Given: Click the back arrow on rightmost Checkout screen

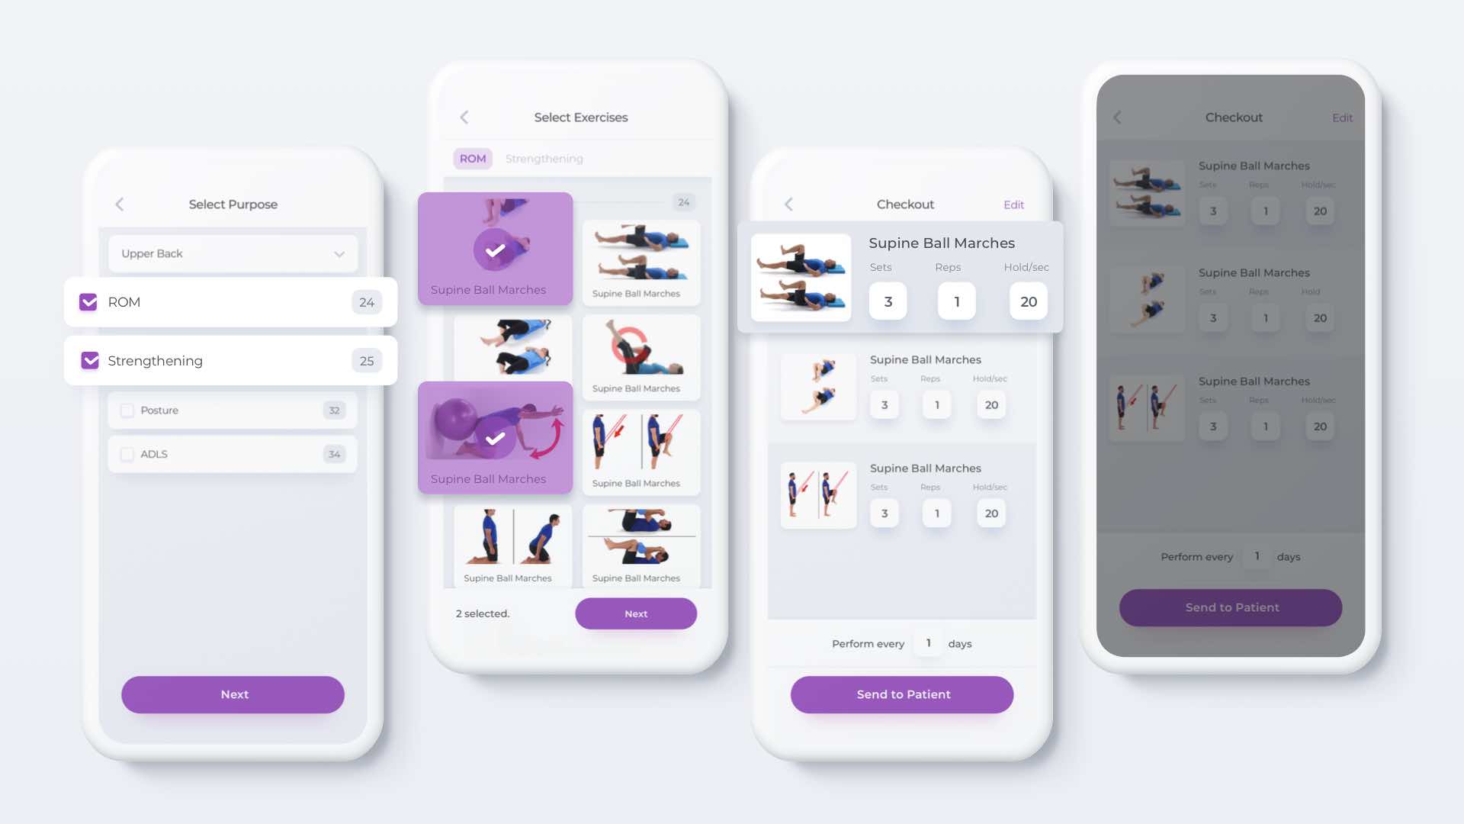Looking at the screenshot, I should [1118, 117].
